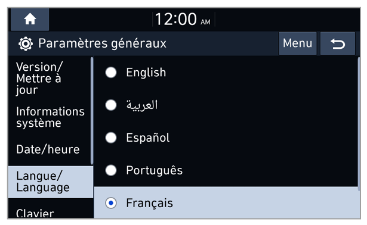Click the language list scrollbar

point(359,124)
